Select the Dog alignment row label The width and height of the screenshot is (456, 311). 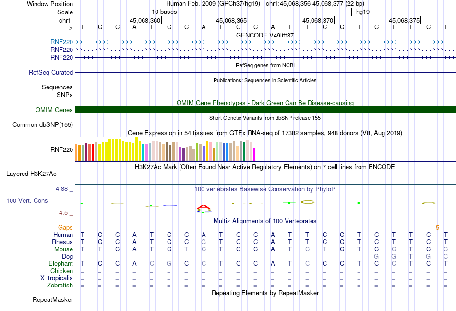pos(68,257)
